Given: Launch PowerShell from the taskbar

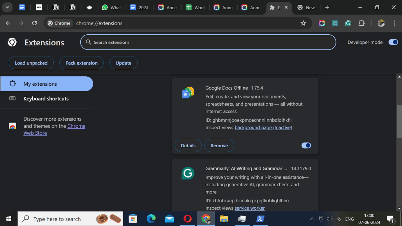Looking at the screenshot, I should pos(260,219).
